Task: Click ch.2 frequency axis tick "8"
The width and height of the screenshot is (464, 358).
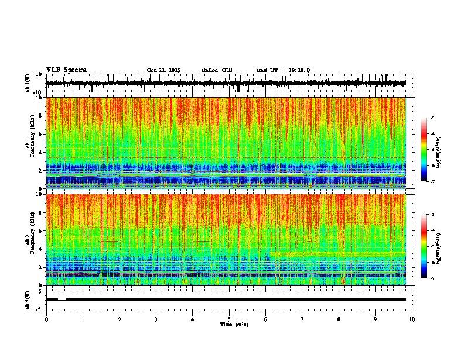Action: point(41,212)
